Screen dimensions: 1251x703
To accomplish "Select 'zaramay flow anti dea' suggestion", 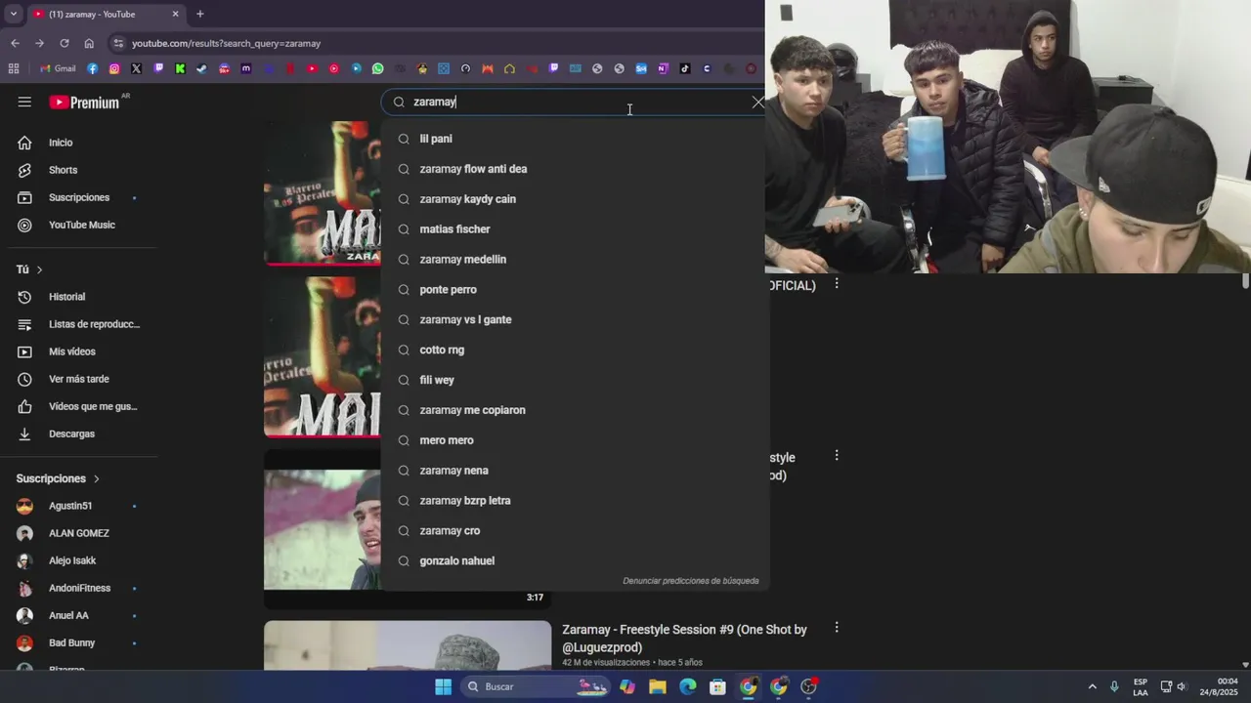I will tap(575, 169).
